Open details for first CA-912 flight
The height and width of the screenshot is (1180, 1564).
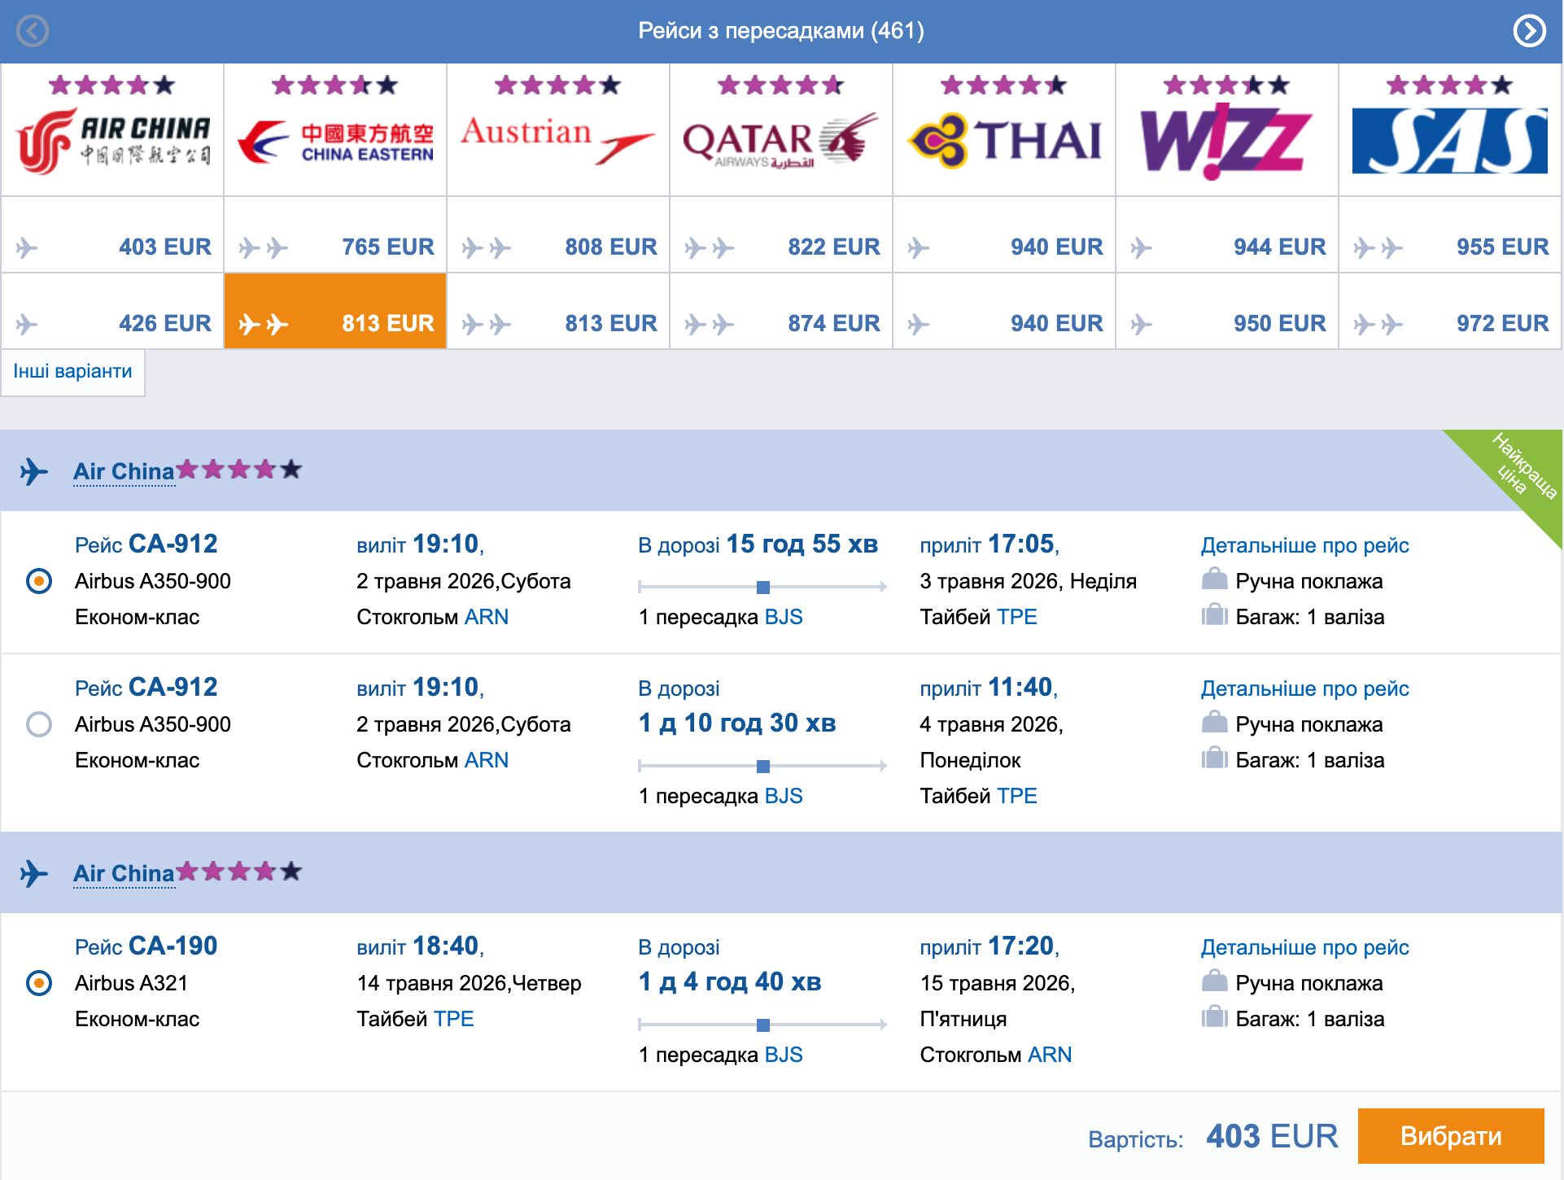click(x=1304, y=545)
